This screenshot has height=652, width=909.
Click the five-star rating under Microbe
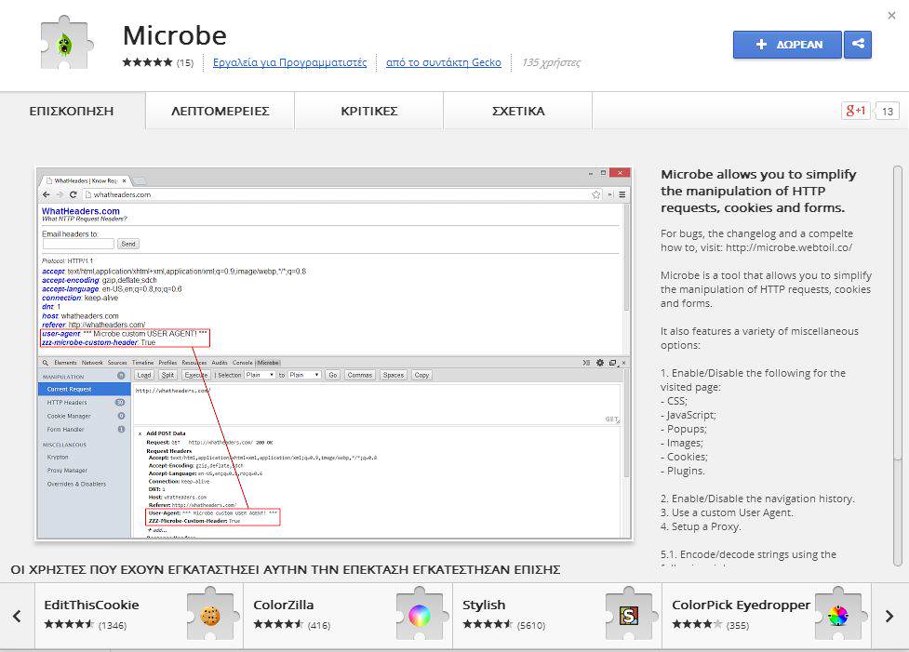click(147, 63)
